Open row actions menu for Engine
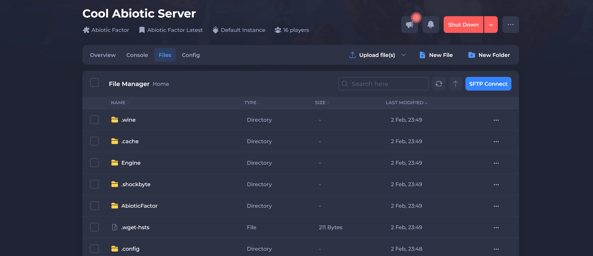The width and height of the screenshot is (593, 256). (496, 163)
